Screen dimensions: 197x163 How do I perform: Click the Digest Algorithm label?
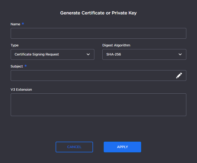(x=116, y=45)
